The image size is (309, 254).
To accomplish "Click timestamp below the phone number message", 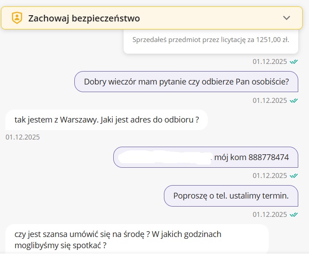I will 270,176.
